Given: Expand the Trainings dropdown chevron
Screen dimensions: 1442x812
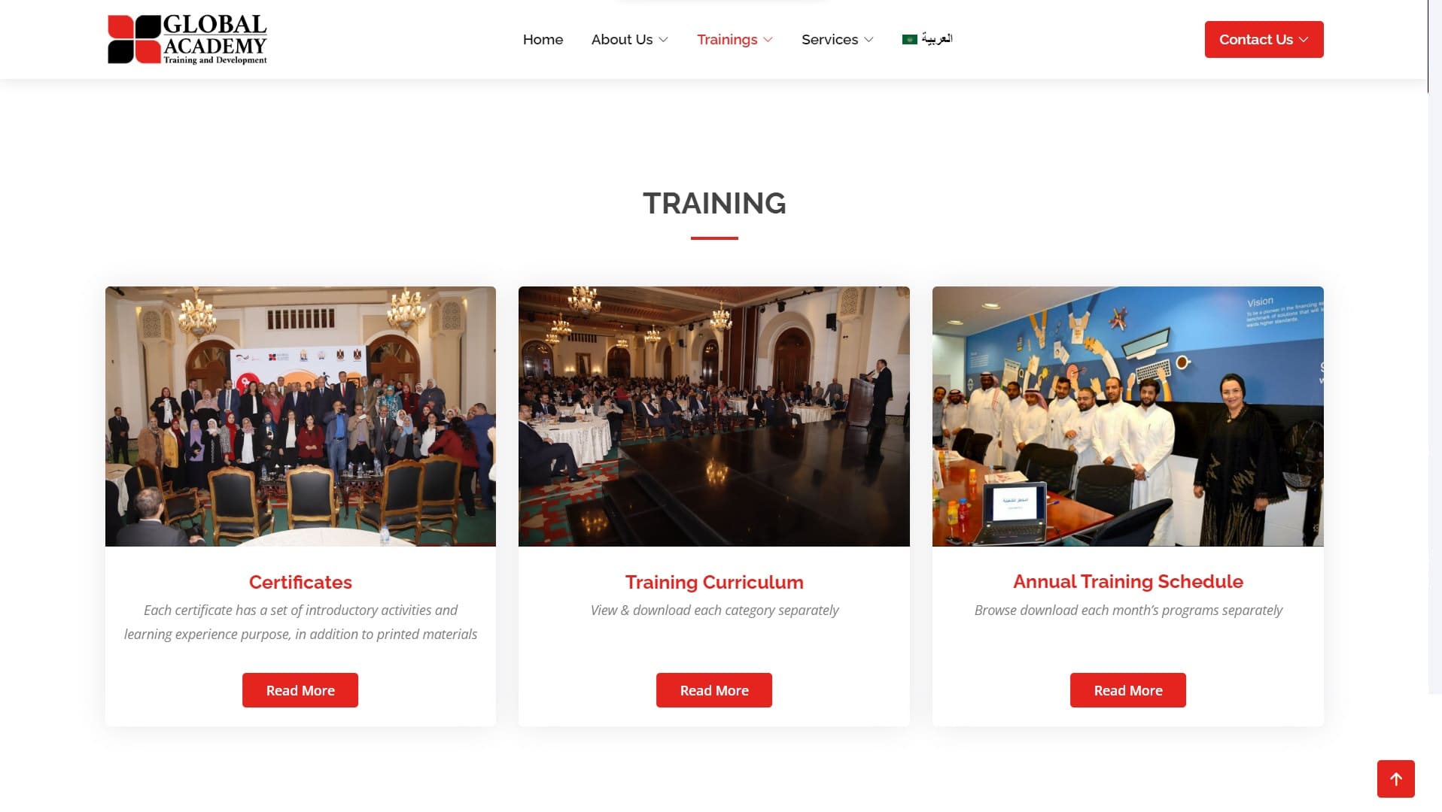Looking at the screenshot, I should (768, 40).
